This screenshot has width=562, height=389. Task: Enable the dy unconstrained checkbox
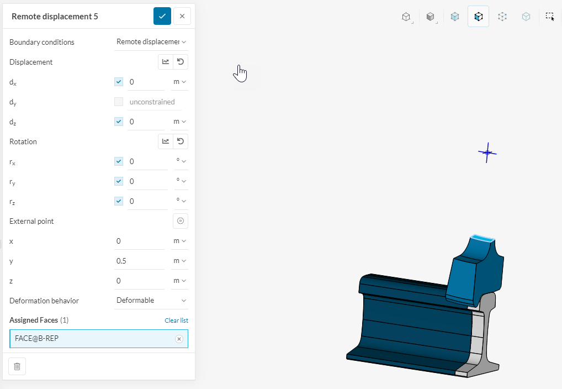coord(119,102)
